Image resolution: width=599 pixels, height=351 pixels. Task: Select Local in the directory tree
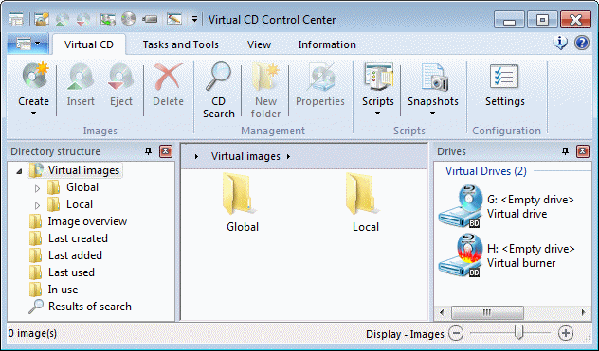(80, 204)
